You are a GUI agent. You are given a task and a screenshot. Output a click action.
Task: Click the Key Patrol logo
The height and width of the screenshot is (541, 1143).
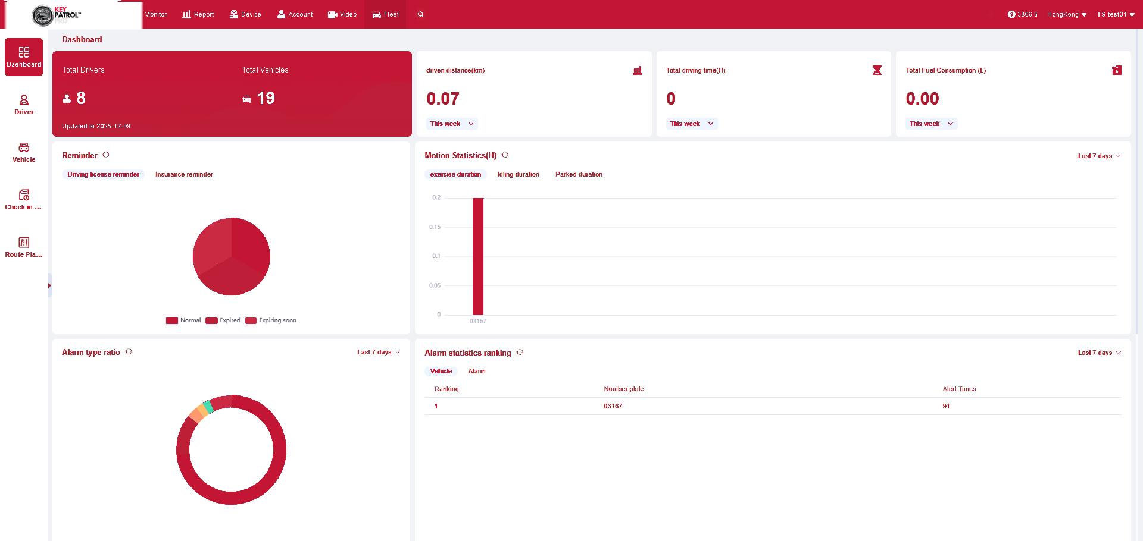tap(57, 15)
